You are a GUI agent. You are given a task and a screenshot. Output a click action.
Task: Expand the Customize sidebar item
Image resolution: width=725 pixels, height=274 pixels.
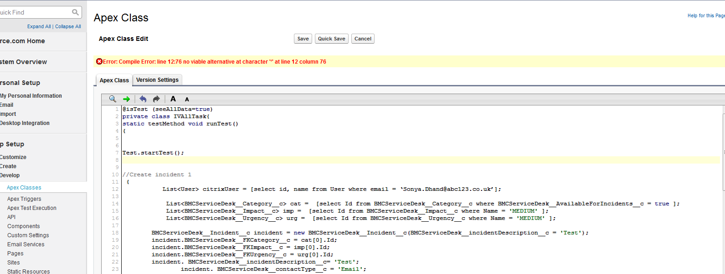13,157
